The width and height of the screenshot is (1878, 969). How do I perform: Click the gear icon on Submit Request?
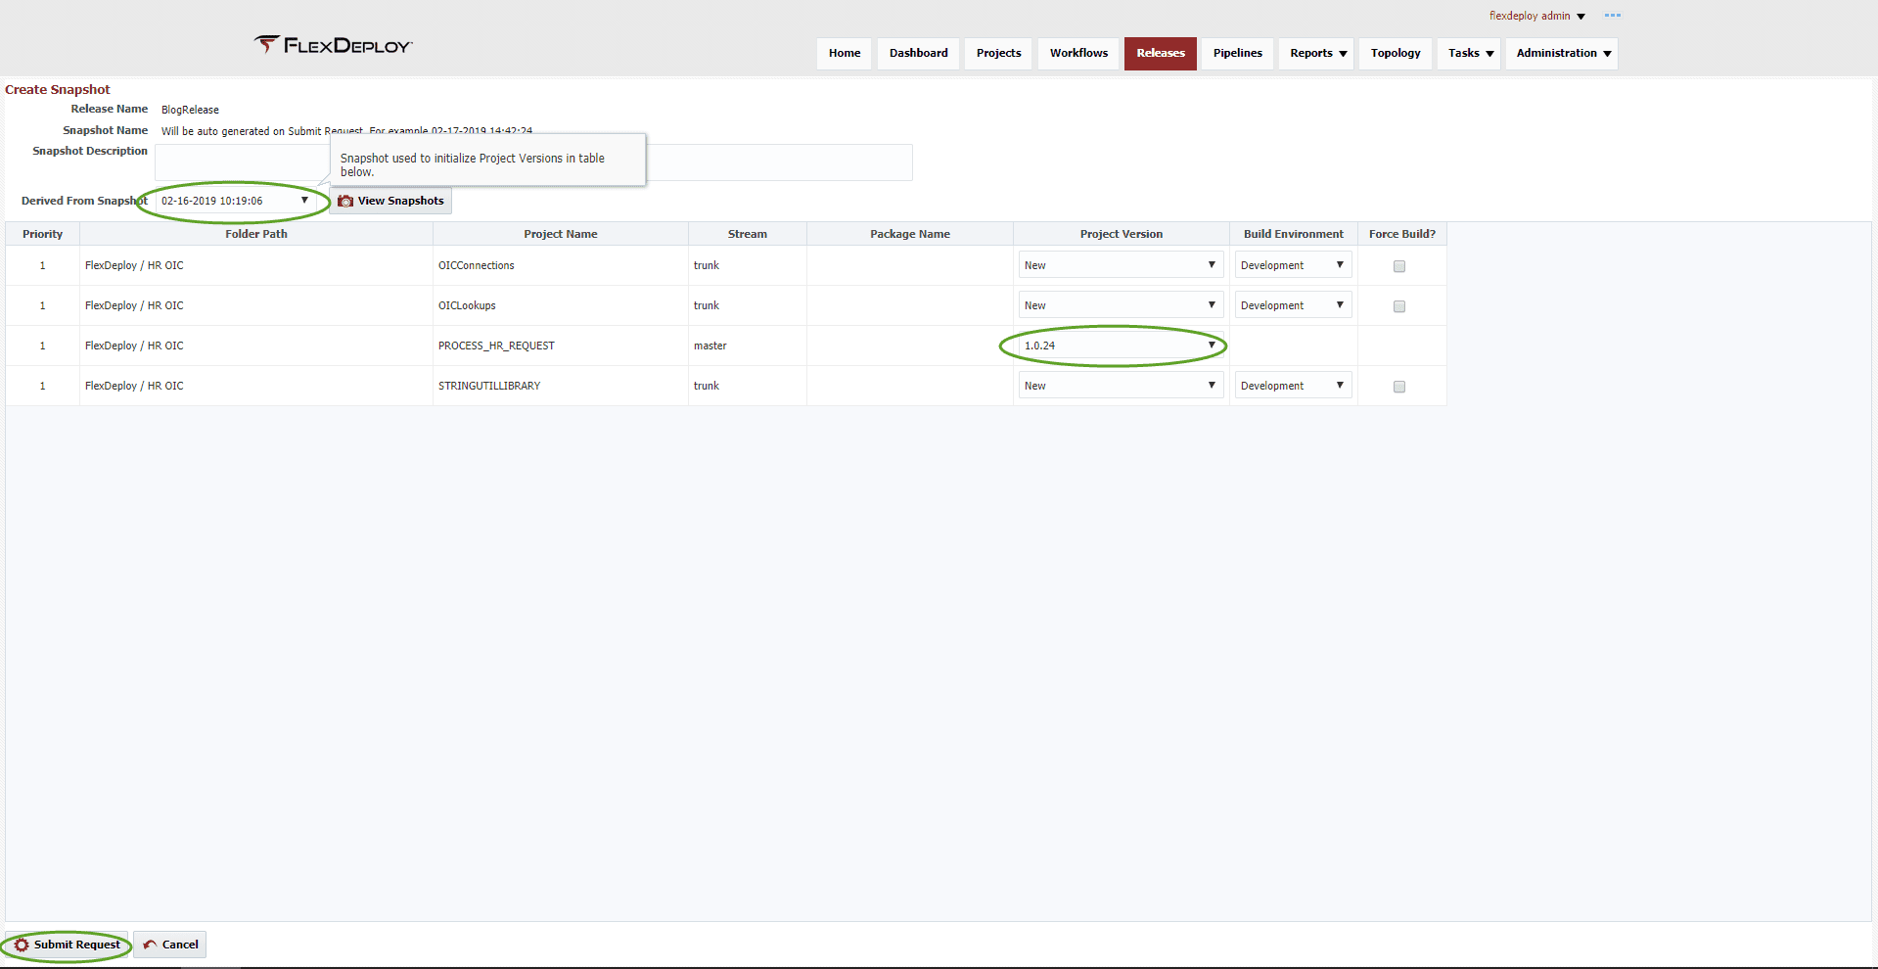[x=22, y=945]
